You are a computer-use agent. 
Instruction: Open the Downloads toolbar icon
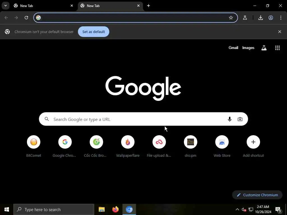pyautogui.click(x=261, y=18)
